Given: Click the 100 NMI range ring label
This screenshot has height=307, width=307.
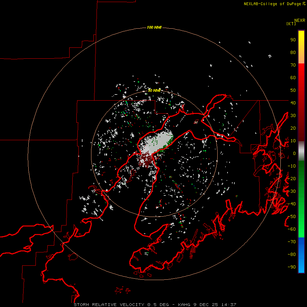Looking at the screenshot, I should pos(154,27).
